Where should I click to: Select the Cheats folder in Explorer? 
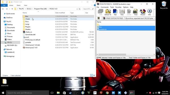click(58, 19)
